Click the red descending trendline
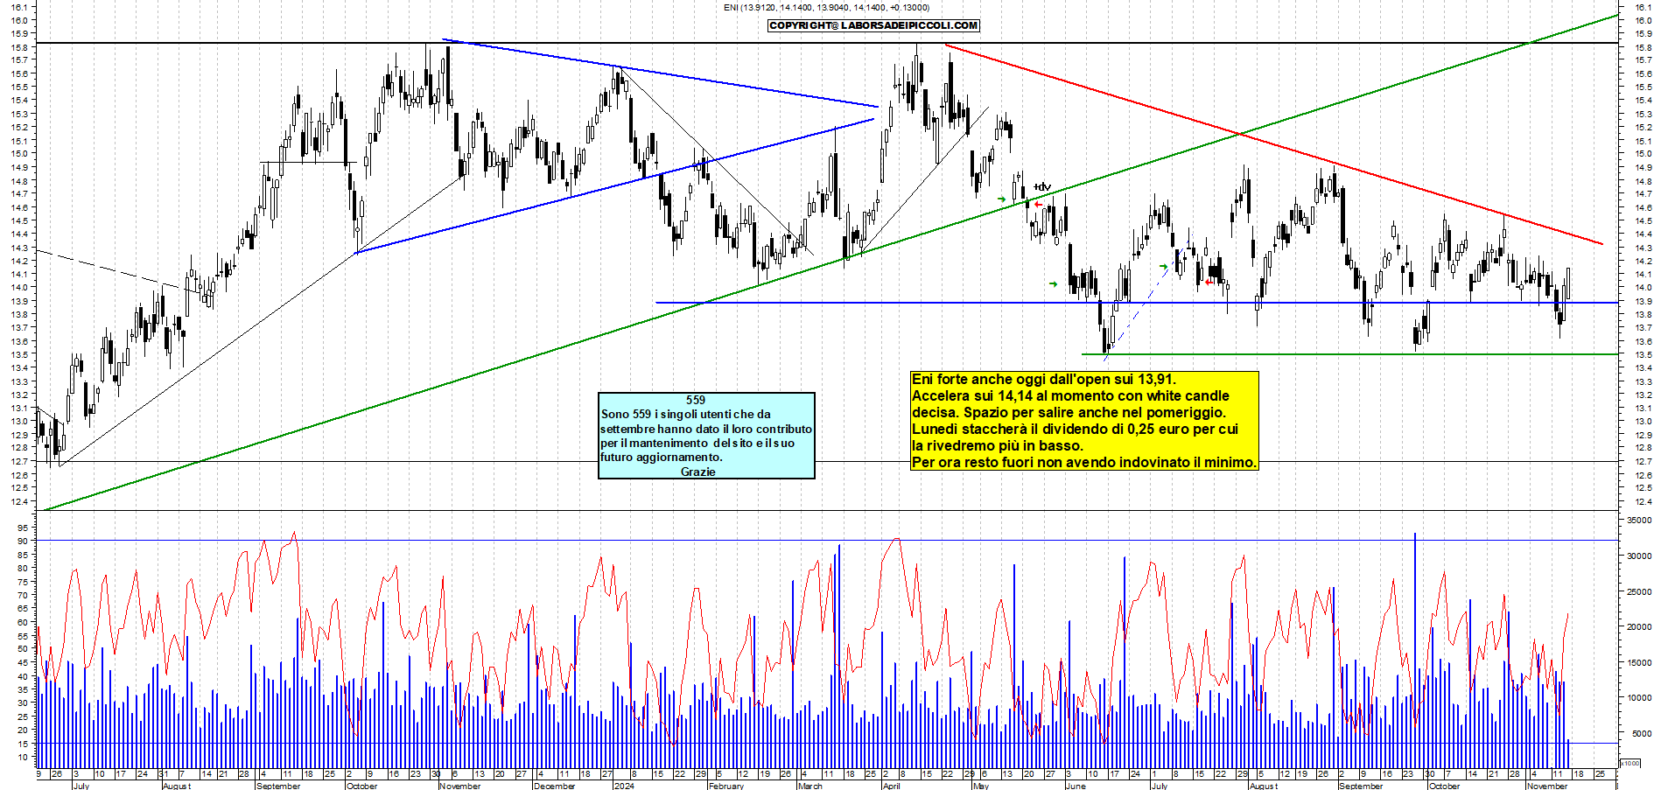 point(1273,144)
